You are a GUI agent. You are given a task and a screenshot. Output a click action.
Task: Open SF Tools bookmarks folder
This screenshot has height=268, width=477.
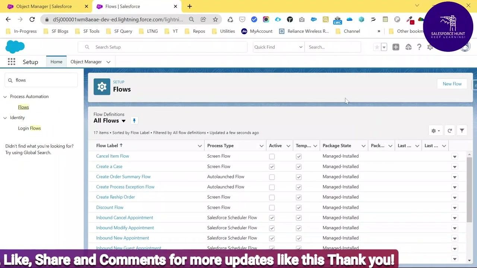(87, 31)
